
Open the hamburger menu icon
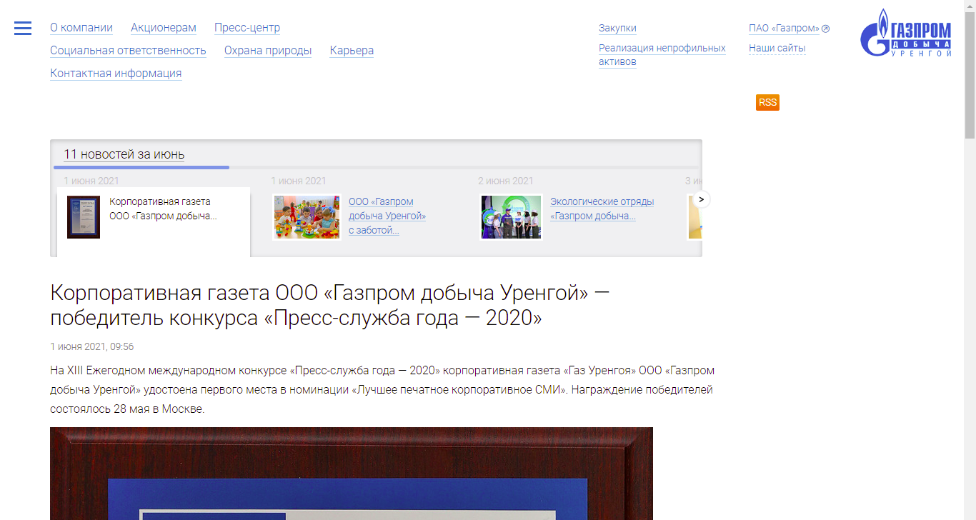[23, 28]
